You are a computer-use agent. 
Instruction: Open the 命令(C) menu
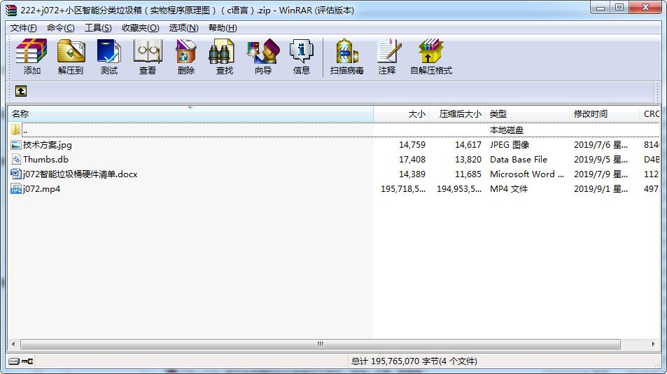[60, 27]
